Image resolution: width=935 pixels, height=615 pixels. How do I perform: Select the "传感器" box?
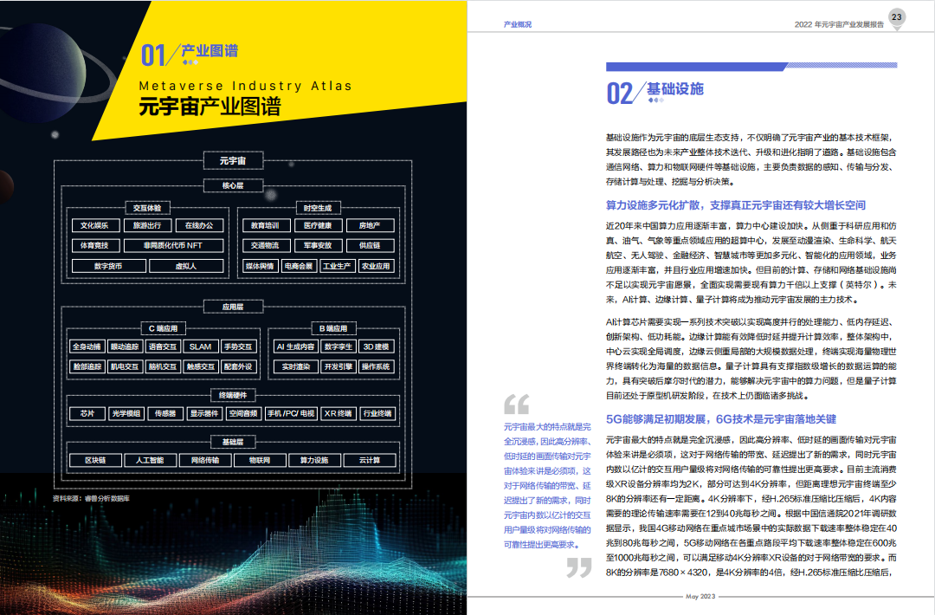coord(165,413)
